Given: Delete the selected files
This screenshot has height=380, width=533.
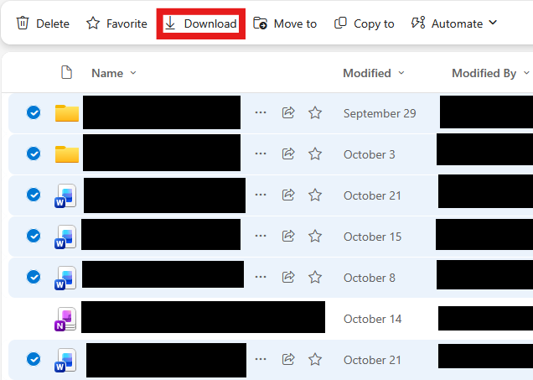Looking at the screenshot, I should click(43, 23).
